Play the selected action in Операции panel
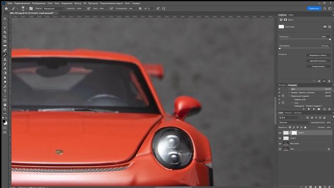 (x=314, y=109)
